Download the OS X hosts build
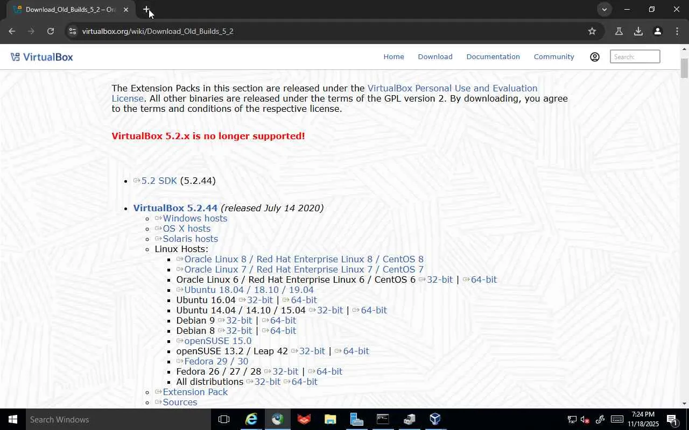Screen dimensions: 689x430 click(x=182, y=228)
